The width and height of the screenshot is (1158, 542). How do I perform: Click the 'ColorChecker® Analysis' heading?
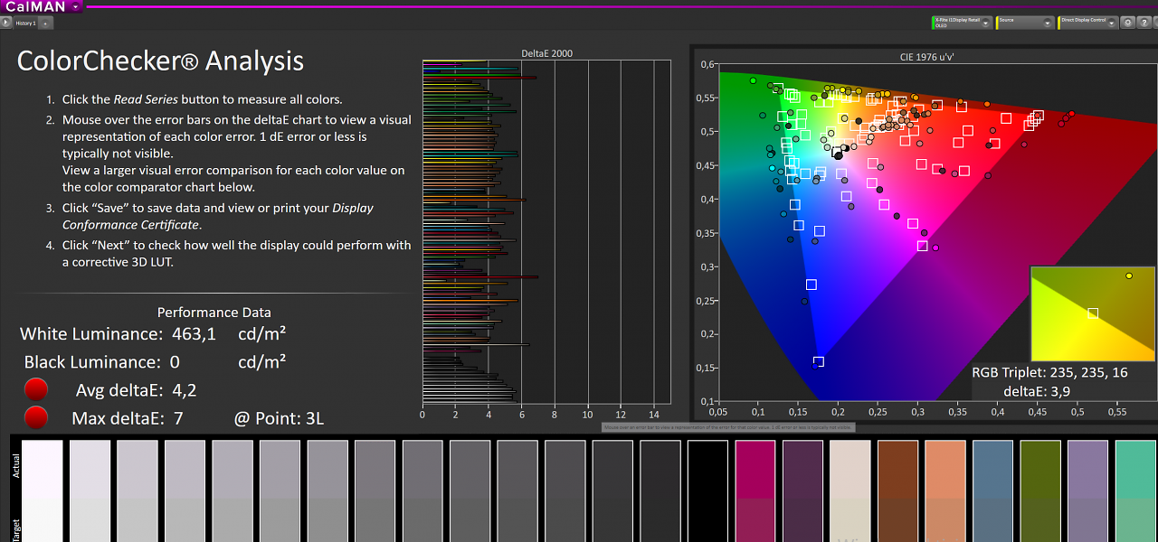tap(160, 61)
